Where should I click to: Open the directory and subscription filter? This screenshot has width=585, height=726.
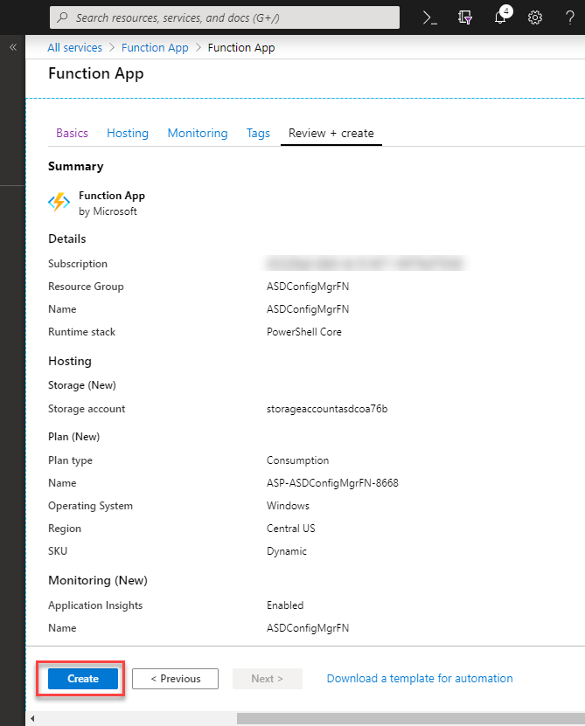pos(465,17)
